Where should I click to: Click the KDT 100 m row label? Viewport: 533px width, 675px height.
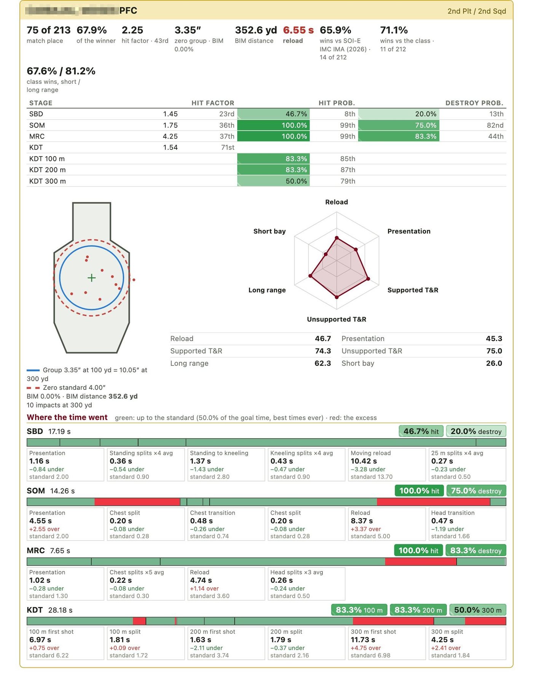(47, 159)
